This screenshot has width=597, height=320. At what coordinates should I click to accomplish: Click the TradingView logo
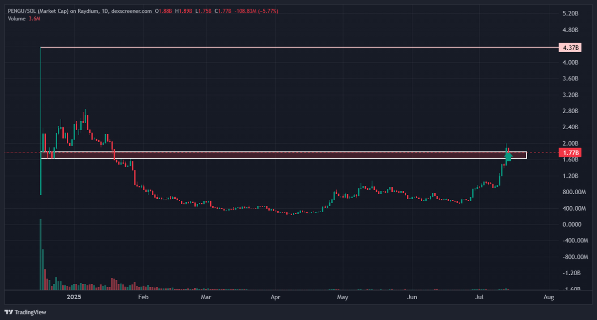click(x=25, y=312)
